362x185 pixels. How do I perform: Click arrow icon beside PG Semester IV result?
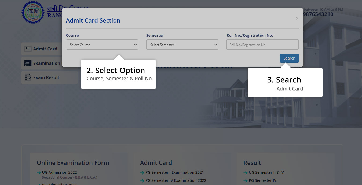pyautogui.click(x=246, y=181)
